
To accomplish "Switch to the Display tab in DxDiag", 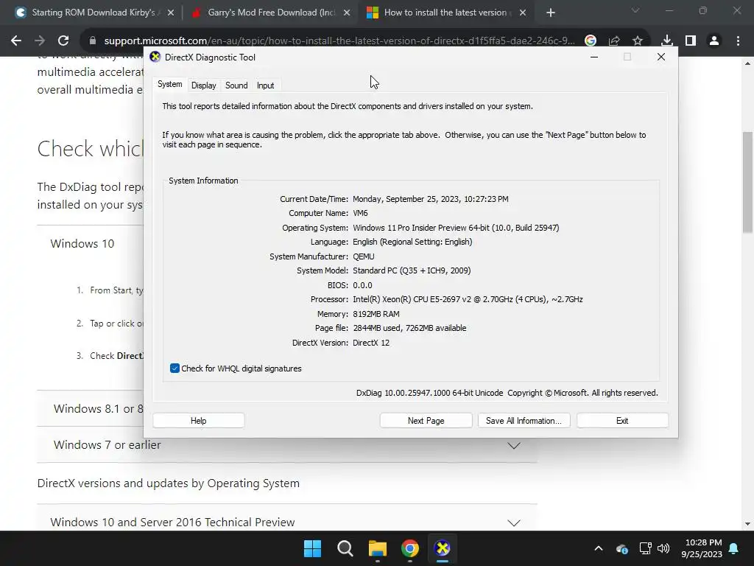I will point(203,85).
